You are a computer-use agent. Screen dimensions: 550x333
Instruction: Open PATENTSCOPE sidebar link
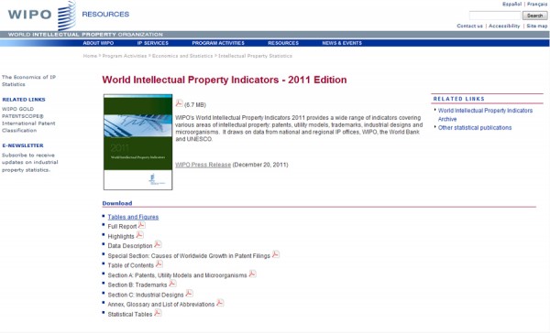[23, 116]
